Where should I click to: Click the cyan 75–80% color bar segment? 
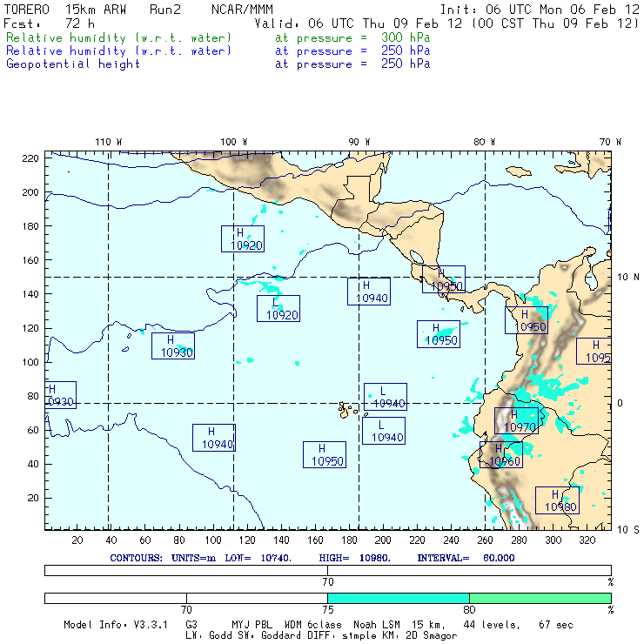[398, 598]
